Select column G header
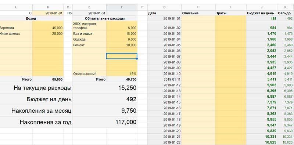This screenshot has width=294, height=145. click(x=164, y=7)
